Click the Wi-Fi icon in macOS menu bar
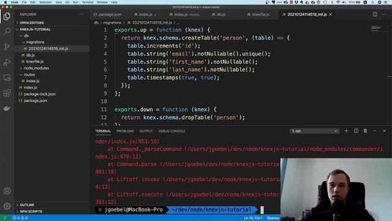This screenshot has width=392, height=221. 337,2
